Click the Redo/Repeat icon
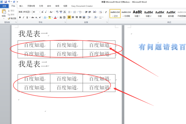 click(x=14, y=2)
